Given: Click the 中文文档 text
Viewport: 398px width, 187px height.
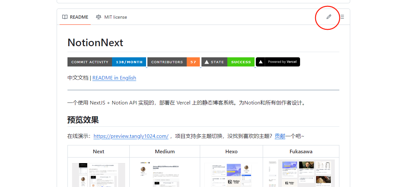Looking at the screenshot, I should click(x=78, y=78).
